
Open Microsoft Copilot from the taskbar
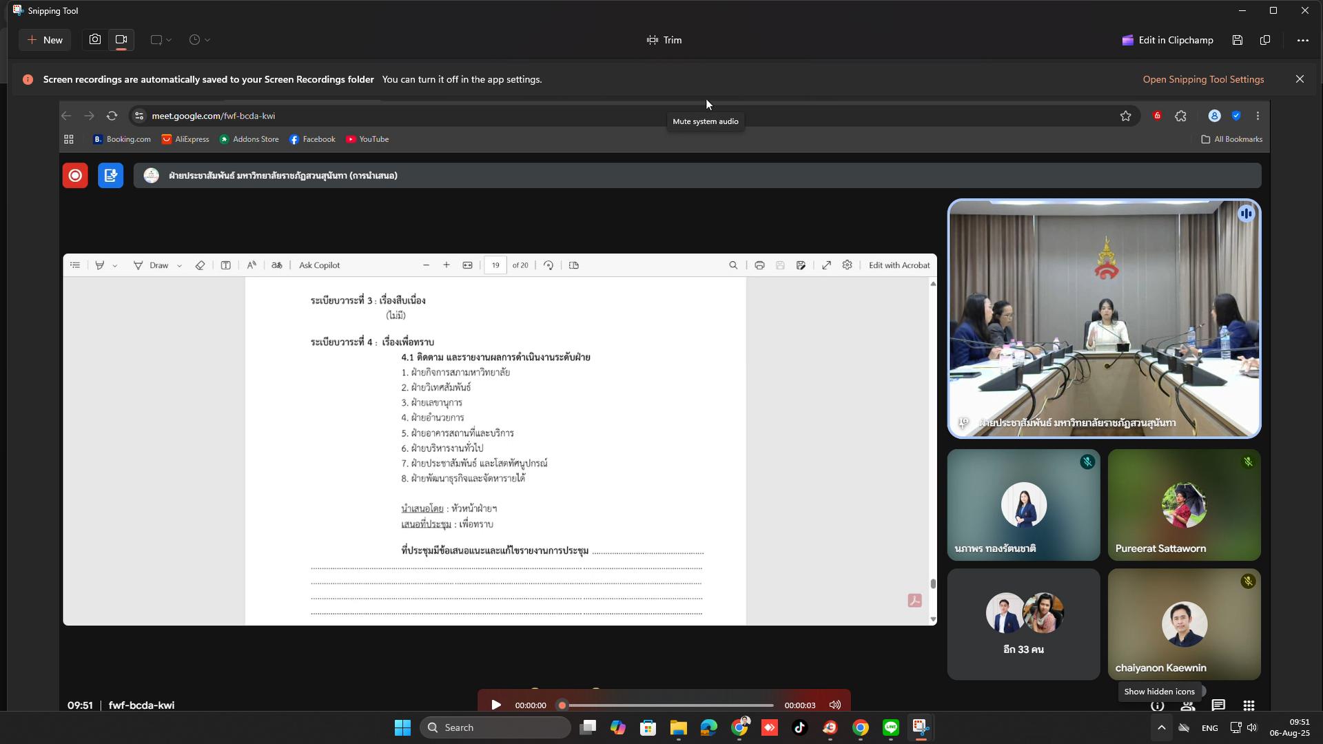click(617, 727)
